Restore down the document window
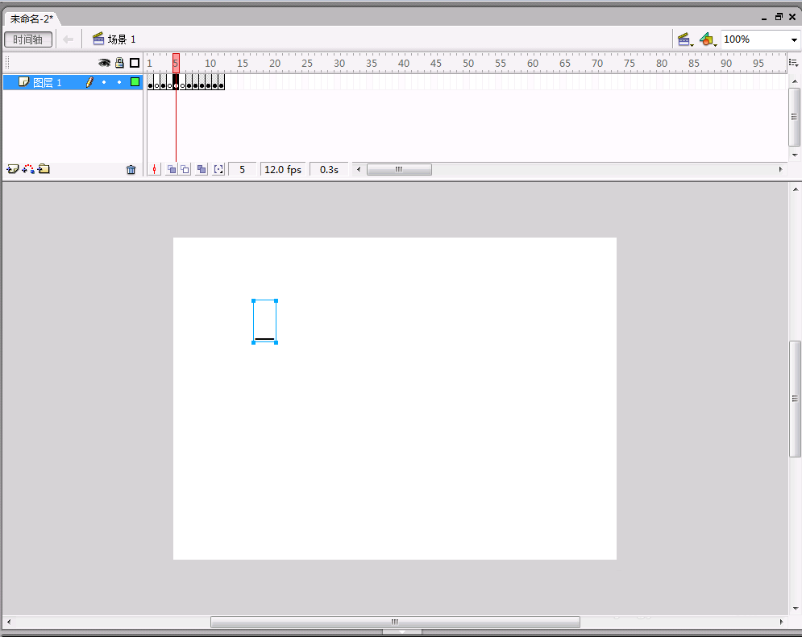The height and width of the screenshot is (637, 802). (779, 17)
